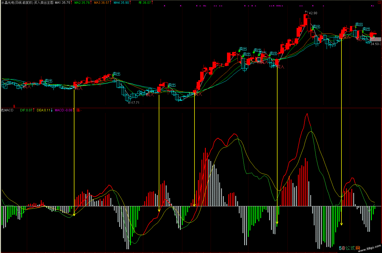Screen dimensions: 382x253
Task: Select the green MA2:35.76 indicator label
Action: click(82, 3)
